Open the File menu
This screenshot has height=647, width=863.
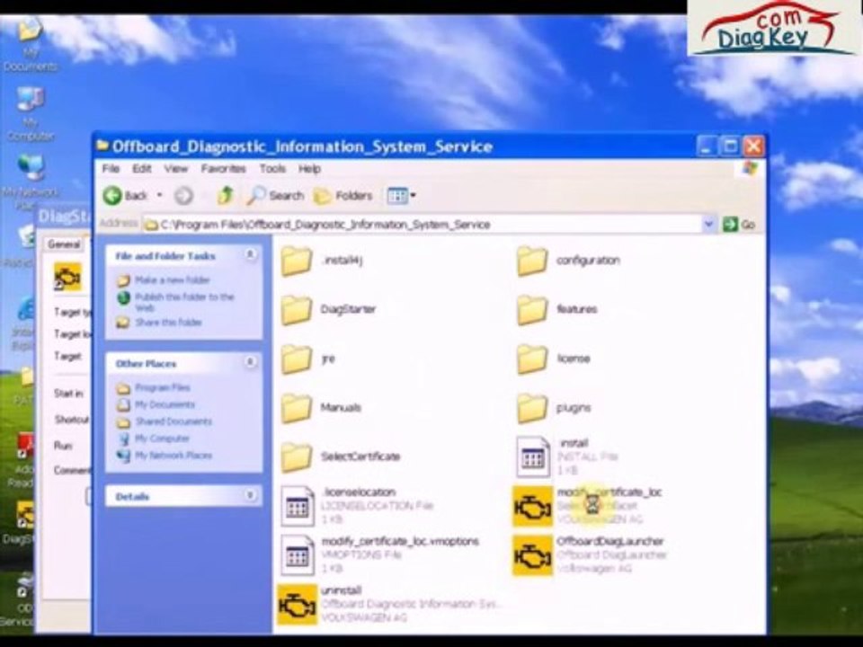click(111, 168)
